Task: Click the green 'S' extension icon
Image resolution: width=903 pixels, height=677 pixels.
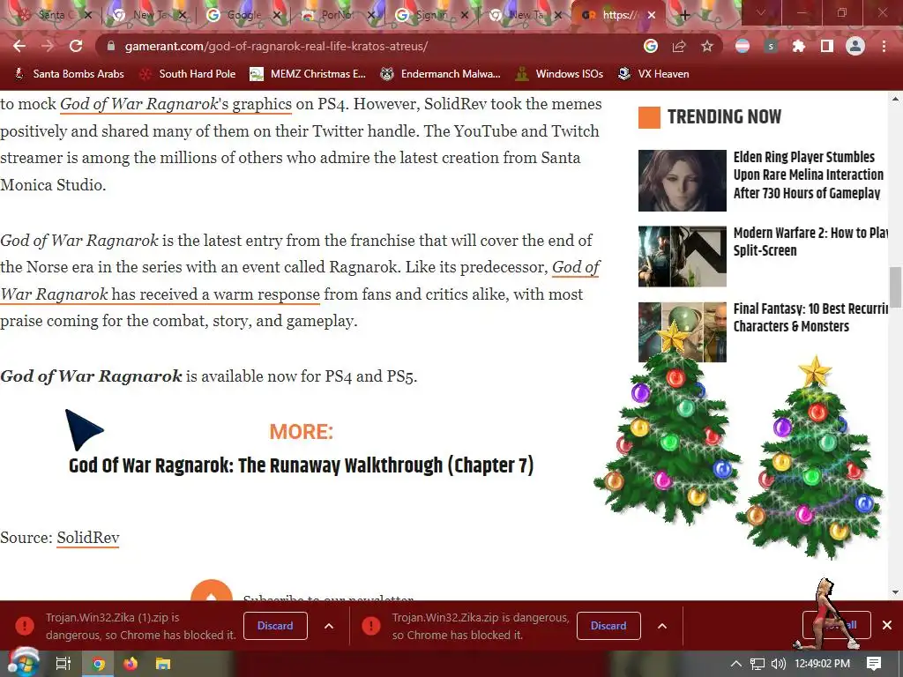Action: [x=771, y=46]
